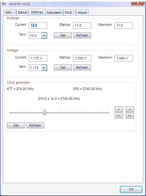The height and width of the screenshot is (196, 146).
Task: Click the Startup multiplier field
Action: tap(82, 25)
